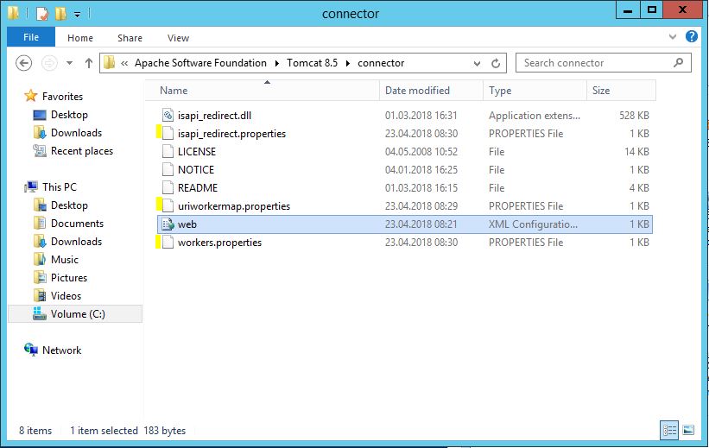Screen dimensions: 709x448
Task: Open Desktop under This PC
Action: coord(69,205)
